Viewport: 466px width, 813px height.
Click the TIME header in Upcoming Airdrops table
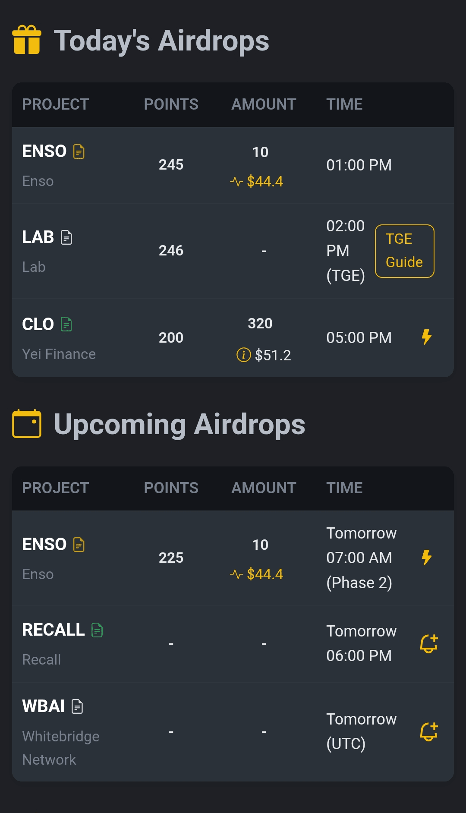(344, 488)
